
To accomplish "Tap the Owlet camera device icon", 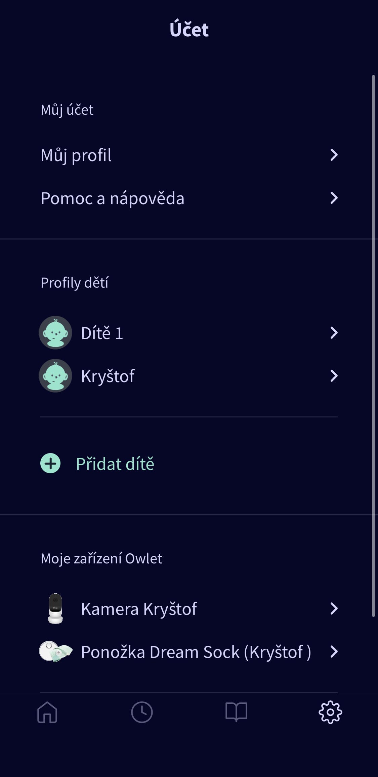I will 55,608.
